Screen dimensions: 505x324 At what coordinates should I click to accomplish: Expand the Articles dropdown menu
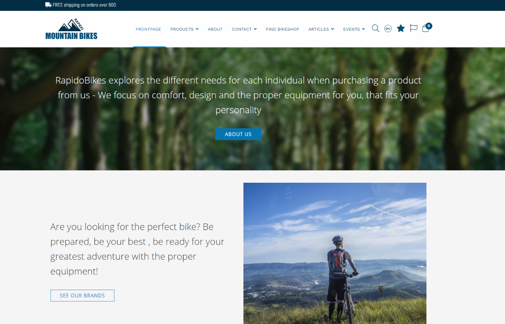tap(321, 29)
